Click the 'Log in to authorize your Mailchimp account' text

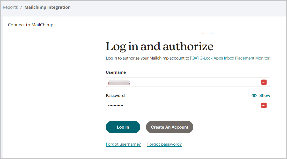click(147, 58)
